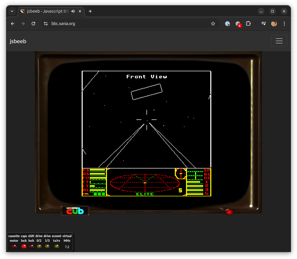This screenshot has width=297, height=259.
Task: Click the econet tx/rx LED
Action: [x=57, y=246]
